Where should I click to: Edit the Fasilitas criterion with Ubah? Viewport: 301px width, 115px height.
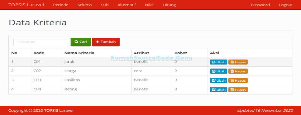(219, 80)
